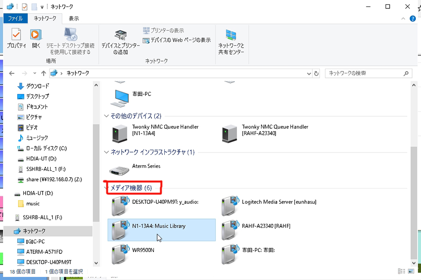Click Add devices and printers (デバイスとプリンターの追加) icon
Screen dimensions: 421x280
point(120,41)
